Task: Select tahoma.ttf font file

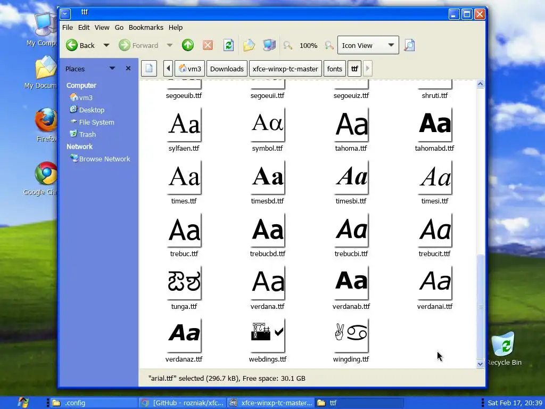Action: coord(351,130)
